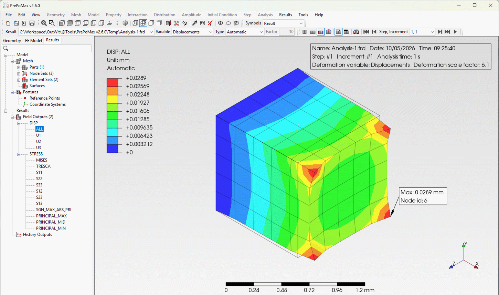
Task: Click the previous increment icon
Action: pyautogui.click(x=374, y=32)
